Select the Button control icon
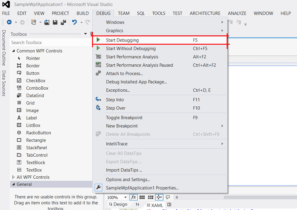Image resolution: width=297 pixels, height=210 pixels. pyautogui.click(x=19, y=73)
